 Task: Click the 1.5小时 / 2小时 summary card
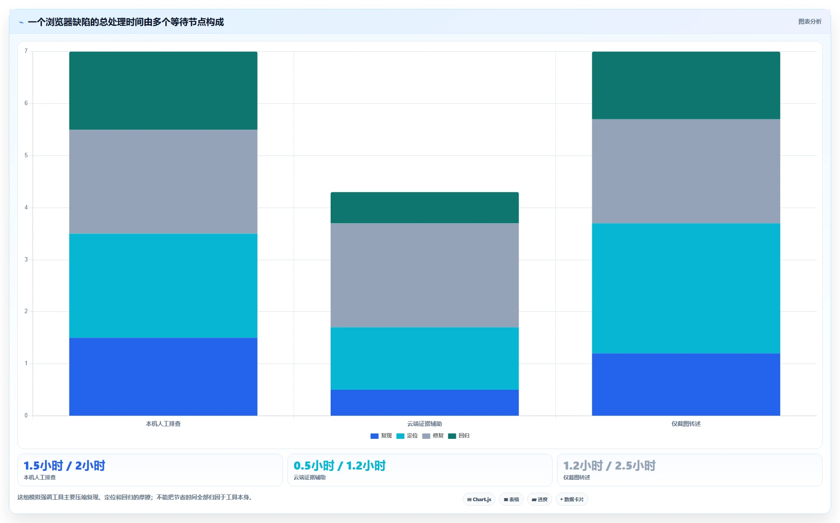tap(150, 470)
